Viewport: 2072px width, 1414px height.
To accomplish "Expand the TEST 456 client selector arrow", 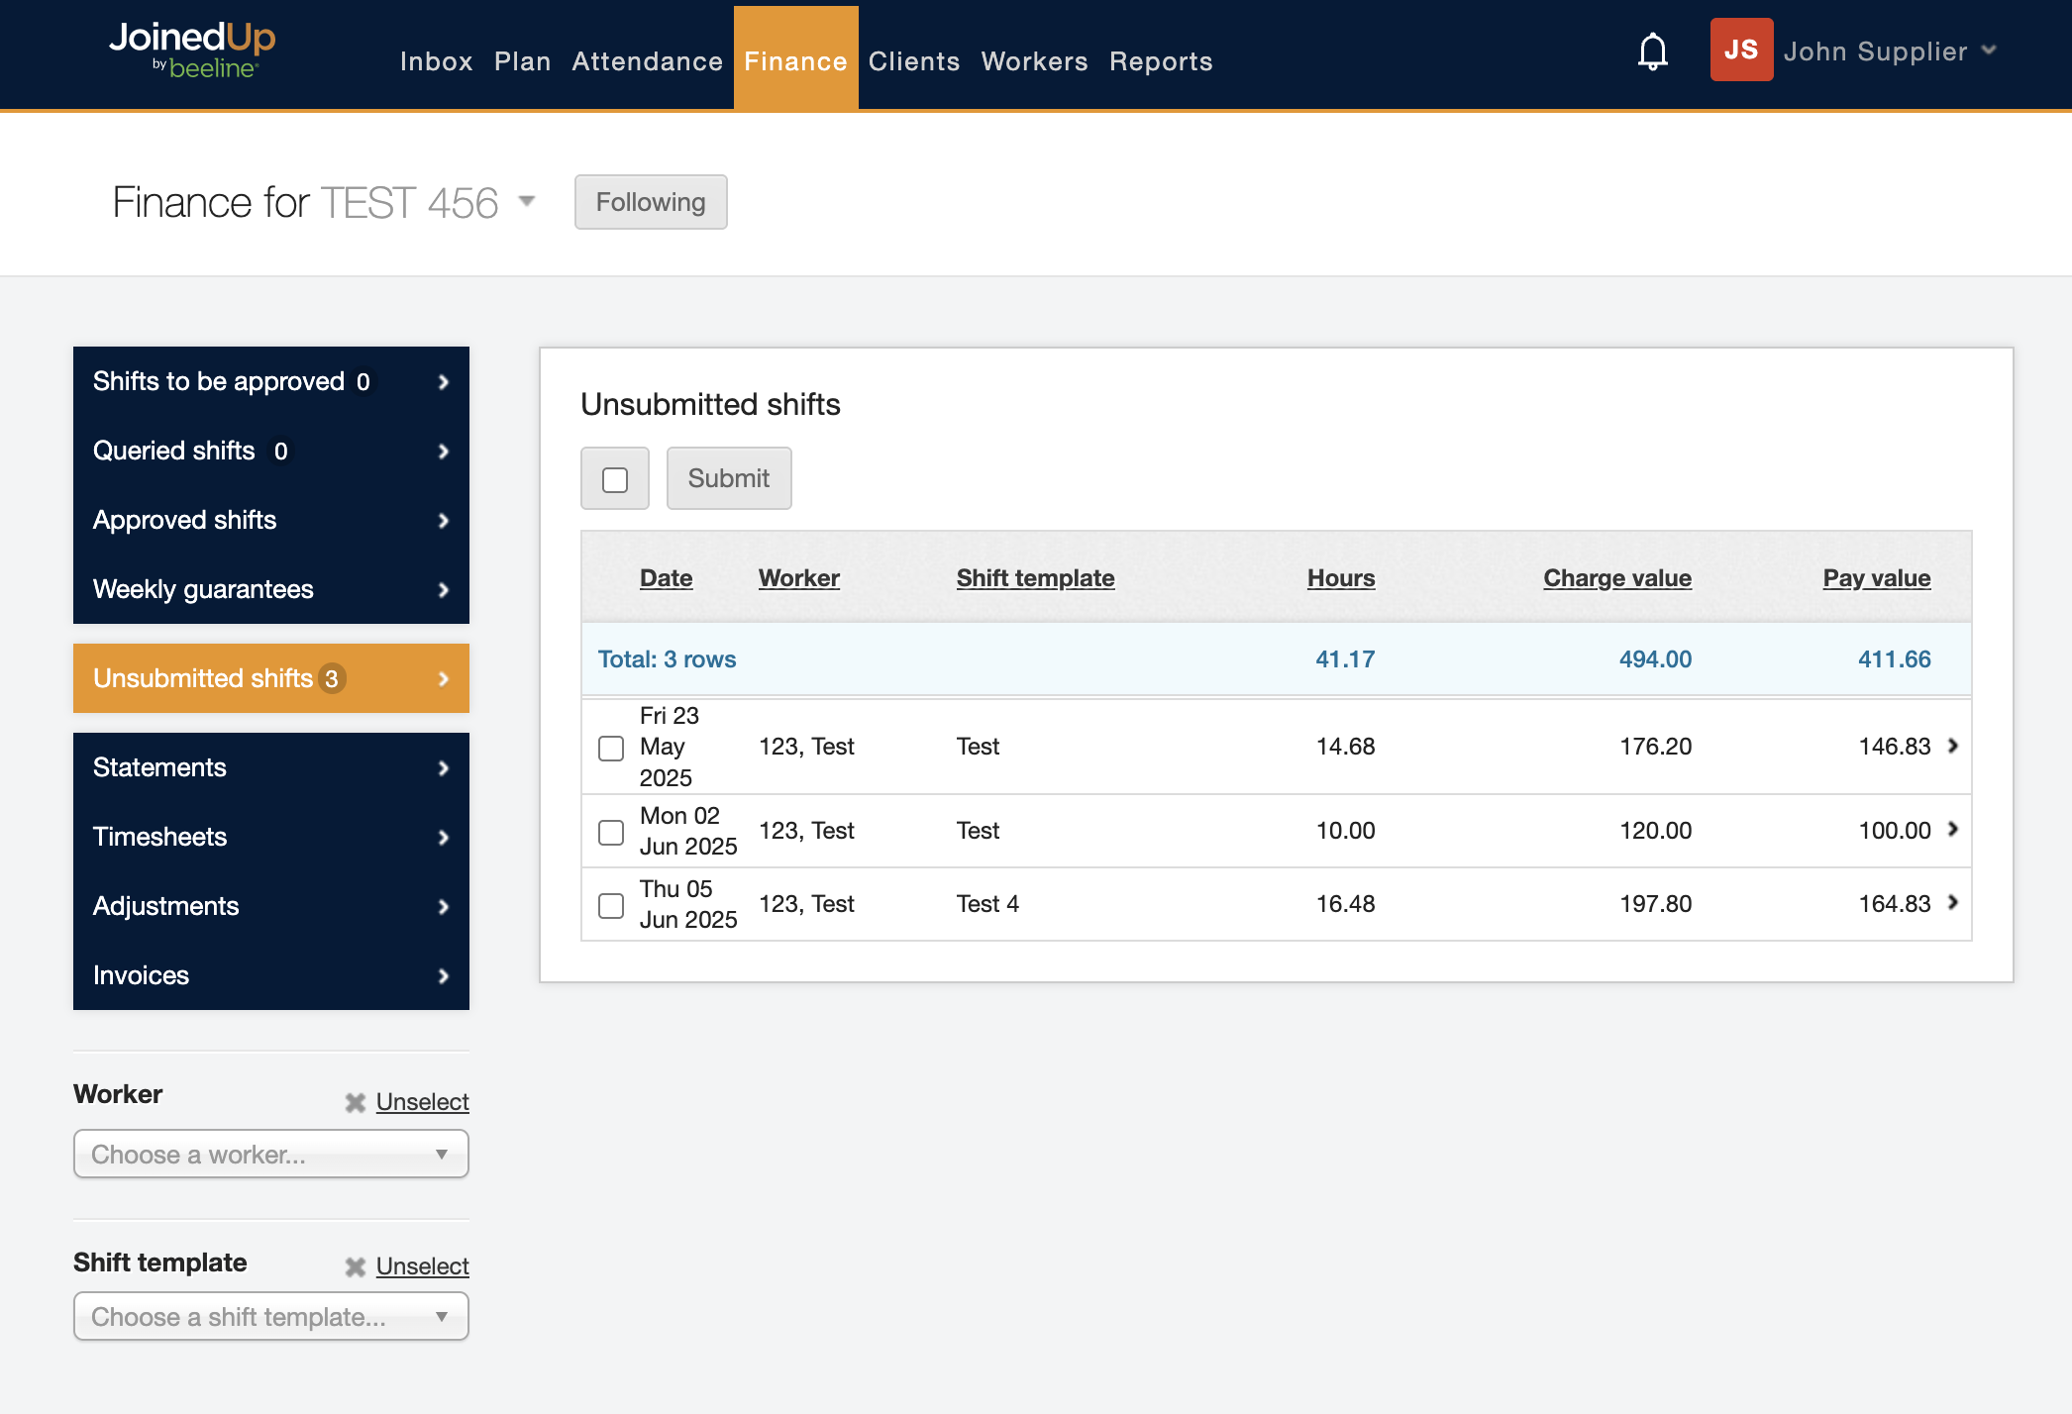I will [x=527, y=202].
